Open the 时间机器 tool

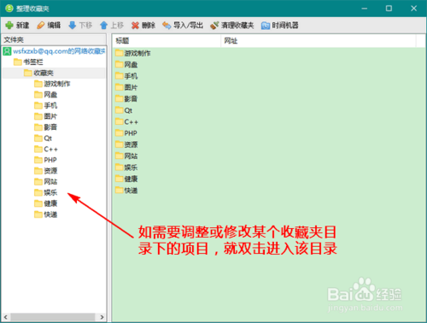pos(280,26)
